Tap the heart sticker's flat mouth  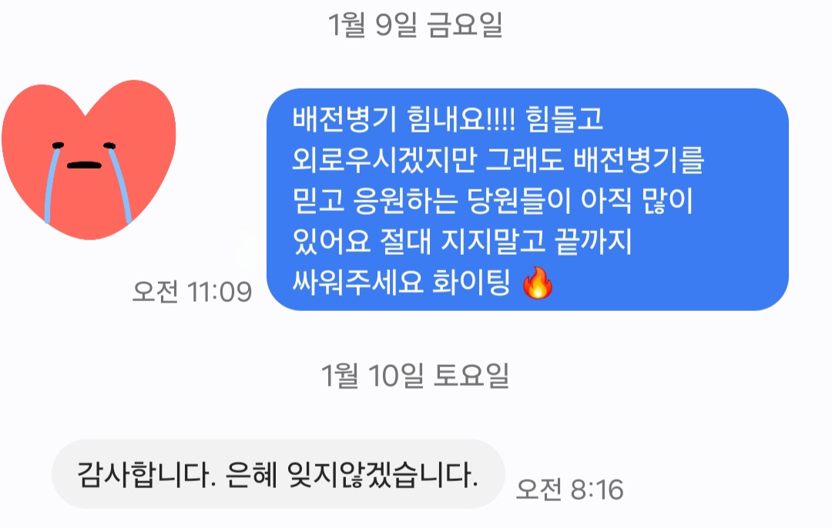[85, 165]
